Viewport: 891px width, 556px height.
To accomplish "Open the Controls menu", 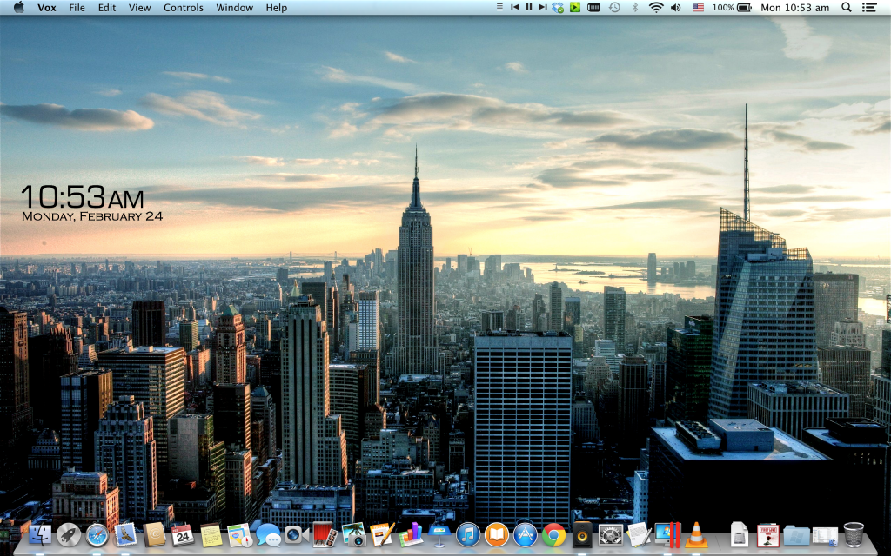I will click(x=184, y=8).
